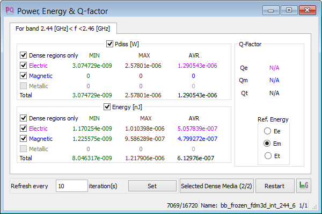Screen dimensions: 322x214
Task: Uncheck Magnetic in Pdiss section
Action: point(23,76)
